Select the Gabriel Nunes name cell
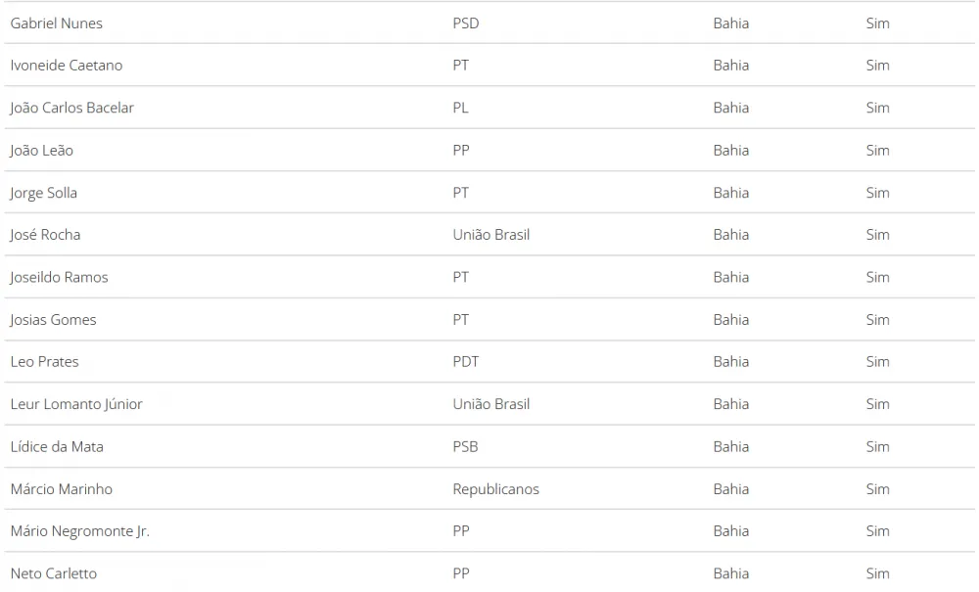 (x=56, y=23)
